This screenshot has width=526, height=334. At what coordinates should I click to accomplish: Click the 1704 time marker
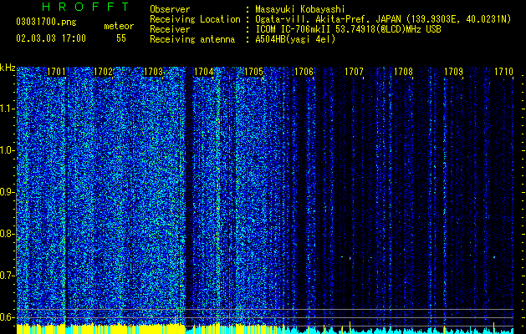(203, 72)
